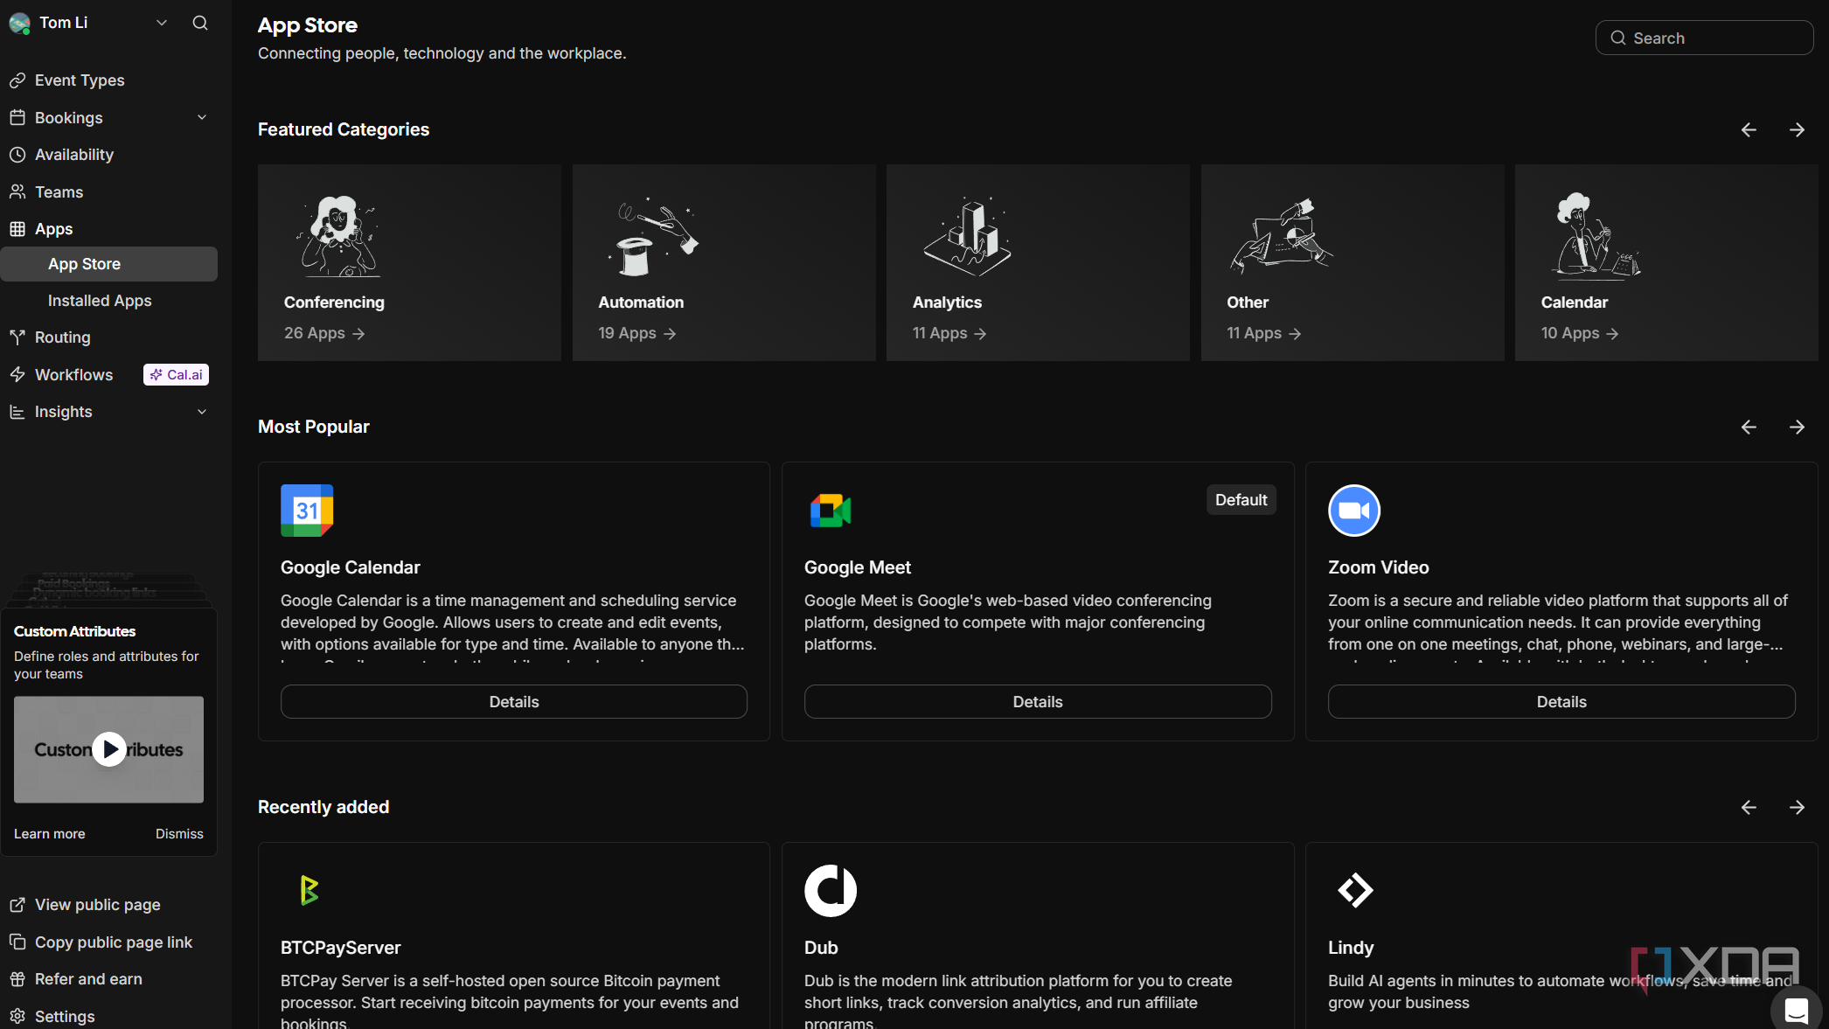Click the App Store search field
1829x1029 pixels.
(x=1704, y=38)
